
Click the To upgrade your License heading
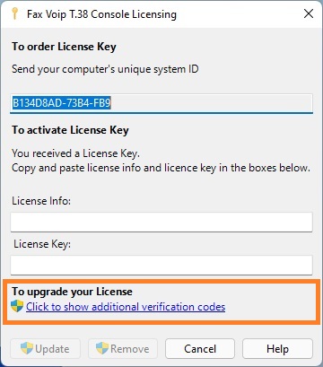tap(72, 292)
